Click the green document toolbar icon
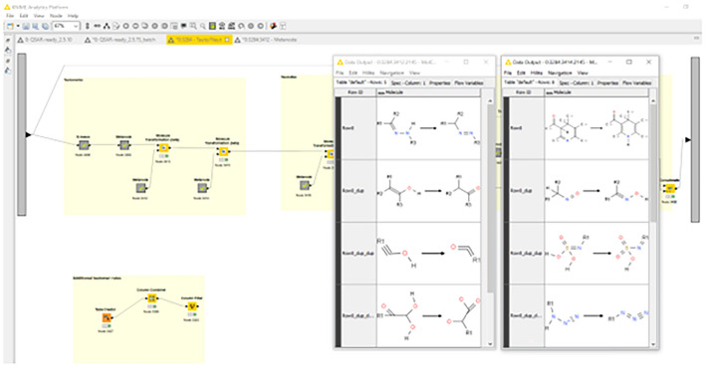 coord(212,26)
